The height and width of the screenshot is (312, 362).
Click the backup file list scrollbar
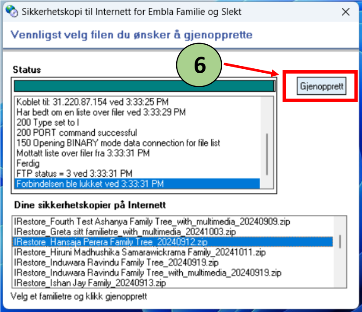[341, 242]
